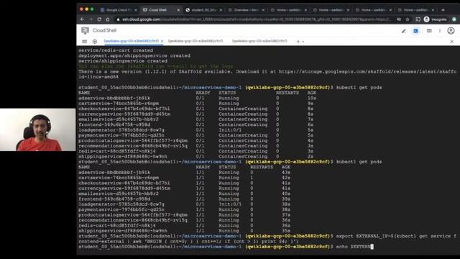Viewport: 460px width, 259px height.
Task: Switch to the third qwiklabs terminal tab
Action: pos(259,41)
